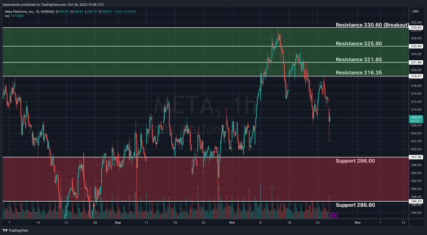Click the lightning bolt flash icon above the axis
The height and width of the screenshot is (235, 427).
(329, 215)
